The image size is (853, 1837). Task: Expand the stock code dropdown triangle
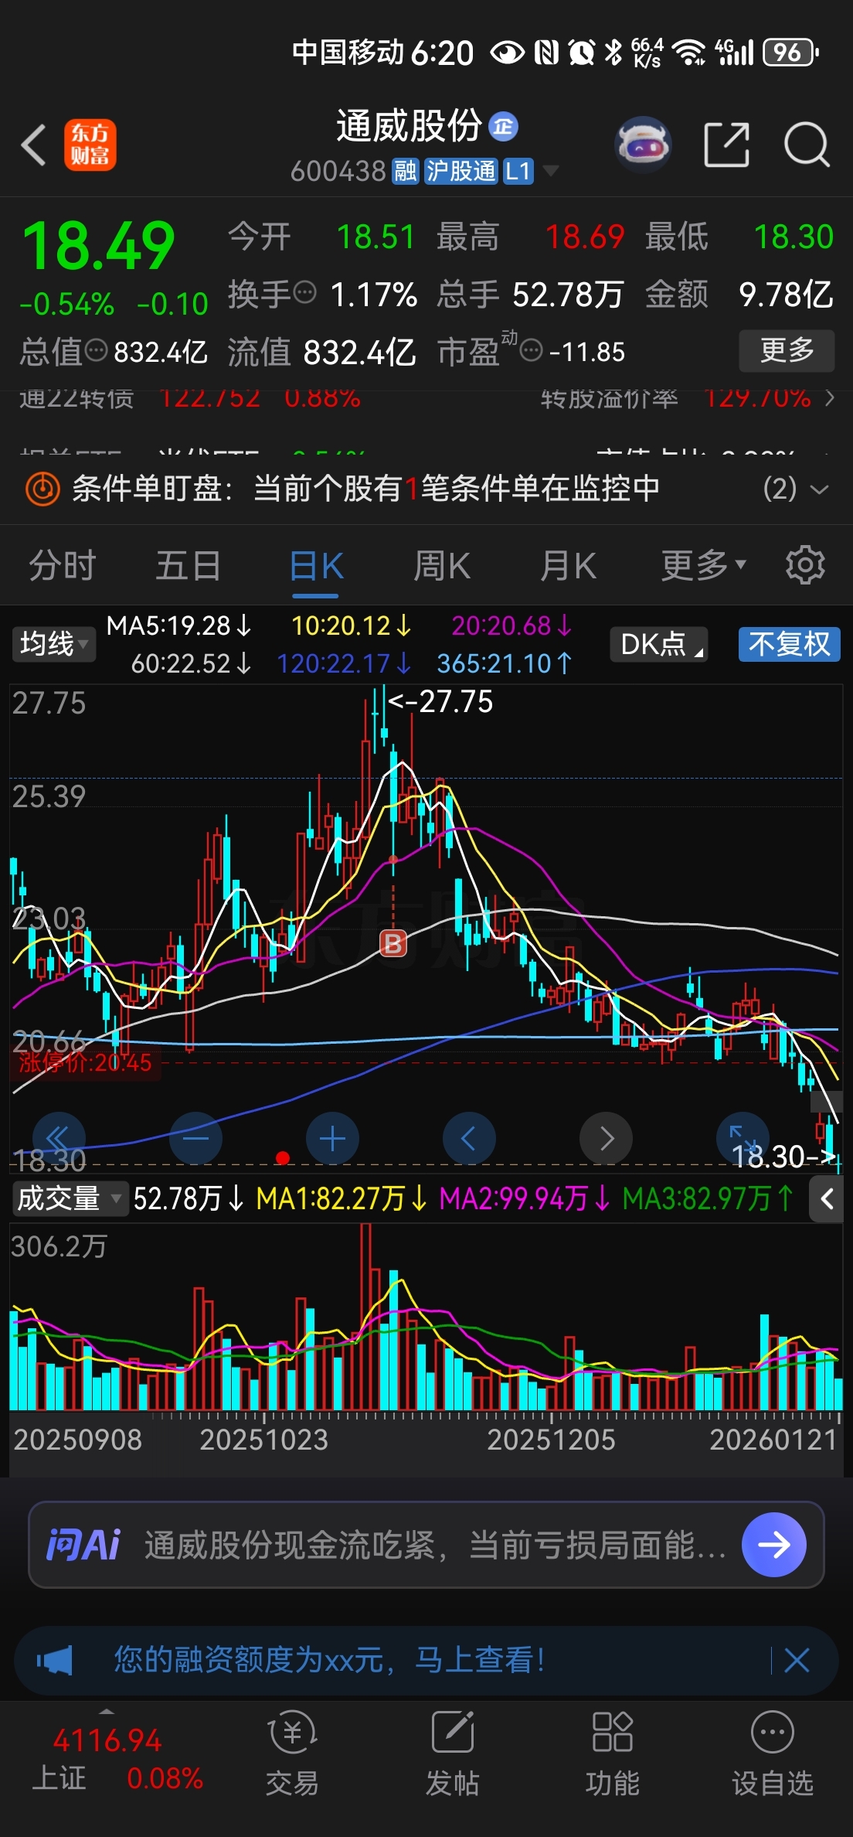pyautogui.click(x=551, y=171)
